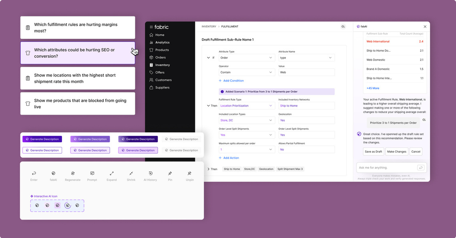Image resolution: width=456 pixels, height=238 pixels.
Task: Select prompt about products blocked from going live
Action: 78,104
